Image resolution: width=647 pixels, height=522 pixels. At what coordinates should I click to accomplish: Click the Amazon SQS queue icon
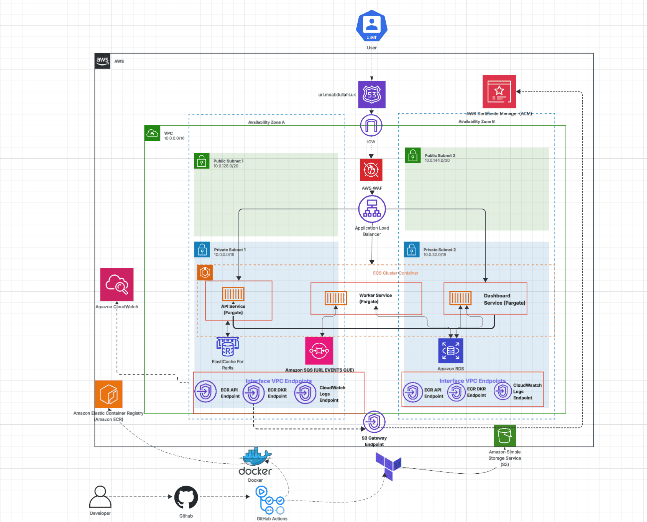(x=319, y=351)
